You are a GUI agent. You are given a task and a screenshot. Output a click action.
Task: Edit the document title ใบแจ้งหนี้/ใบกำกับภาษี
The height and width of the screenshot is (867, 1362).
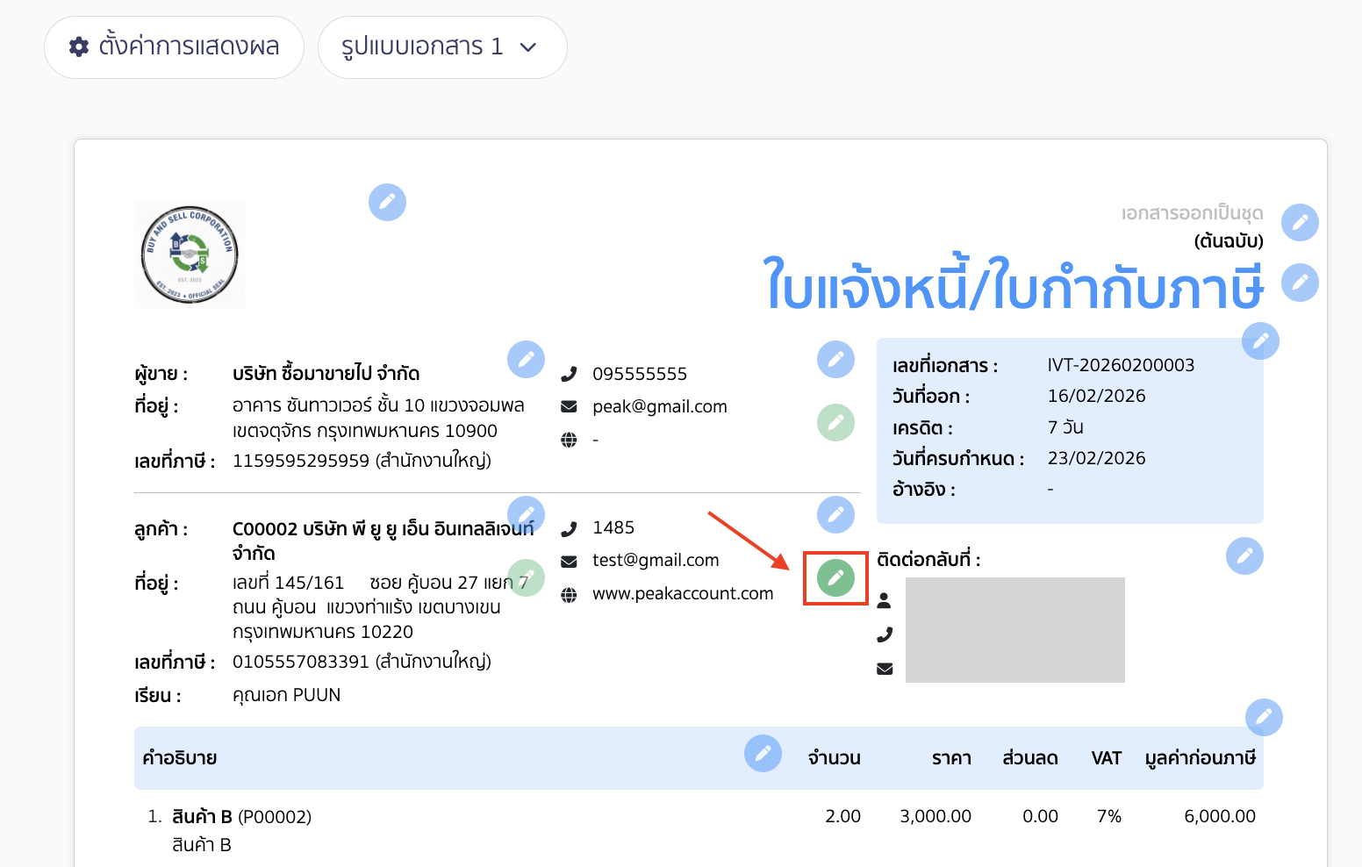pos(1301,282)
